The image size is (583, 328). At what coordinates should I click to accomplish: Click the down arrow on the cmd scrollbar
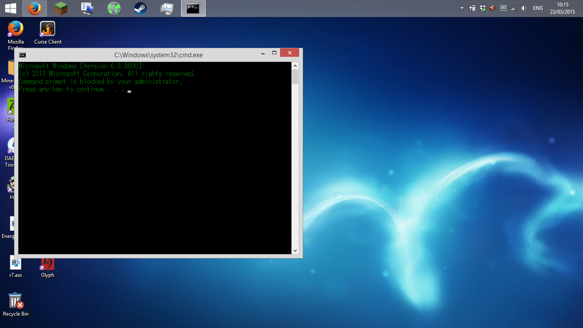click(x=295, y=250)
